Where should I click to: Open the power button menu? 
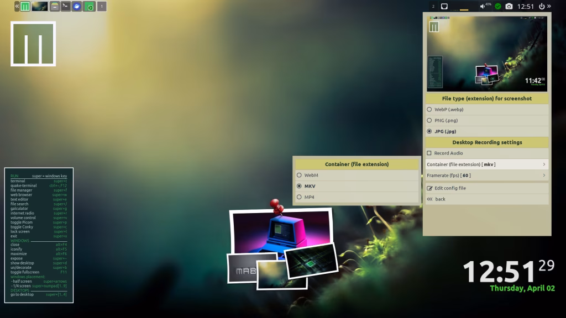[541, 7]
